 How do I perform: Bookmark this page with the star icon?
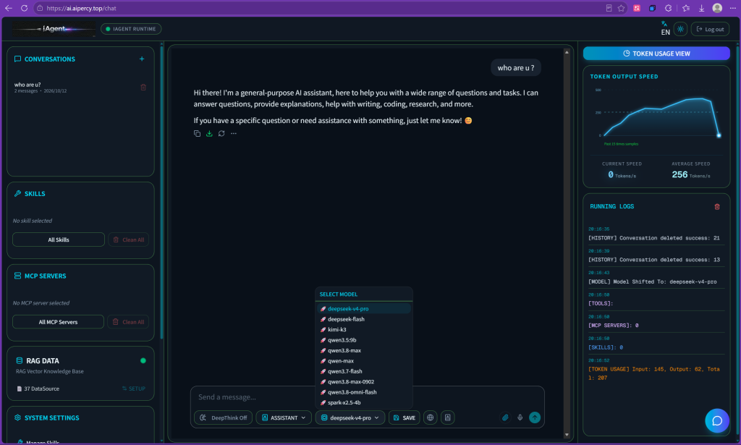click(x=621, y=8)
